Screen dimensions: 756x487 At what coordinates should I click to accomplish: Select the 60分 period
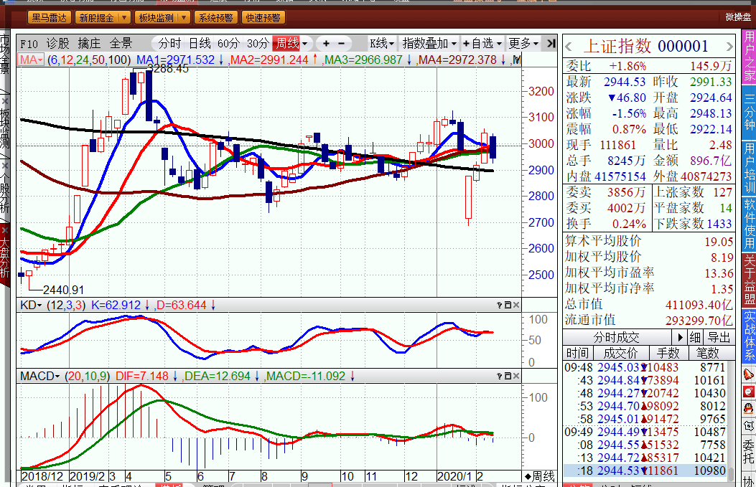coord(228,44)
